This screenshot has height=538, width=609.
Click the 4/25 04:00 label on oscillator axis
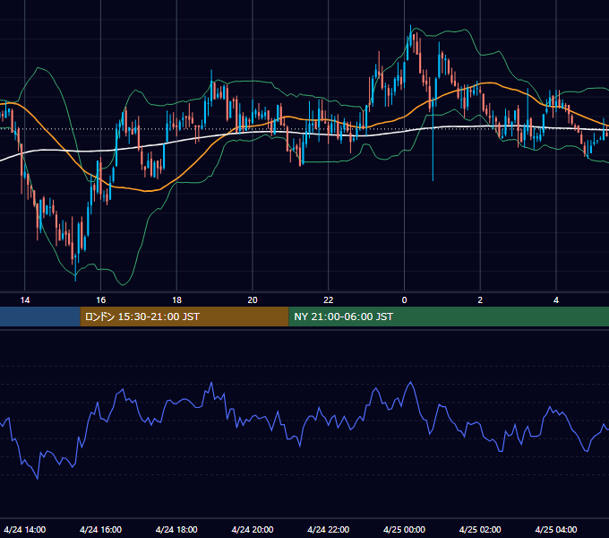pyautogui.click(x=556, y=529)
